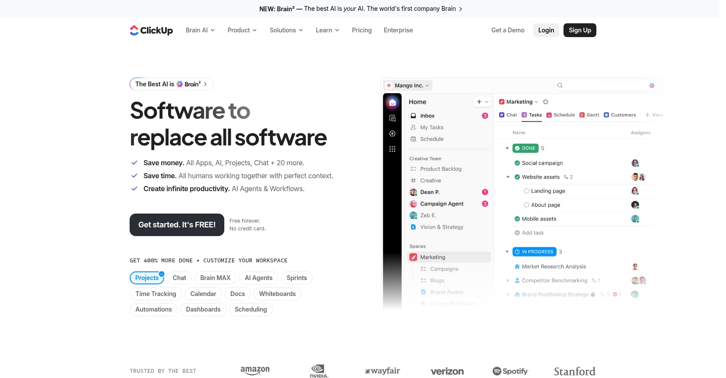The height and width of the screenshot is (378, 726).
Task: Open the apps grid icon in the black sidebar
Action: [x=392, y=149]
